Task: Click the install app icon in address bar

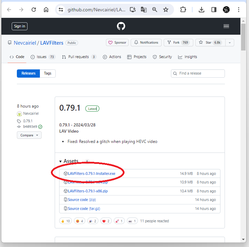Action: [133, 10]
